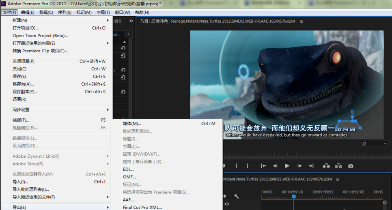The image size is (392, 210).
Task: Jump to the Out point
Action: pyautogui.click(x=311, y=166)
